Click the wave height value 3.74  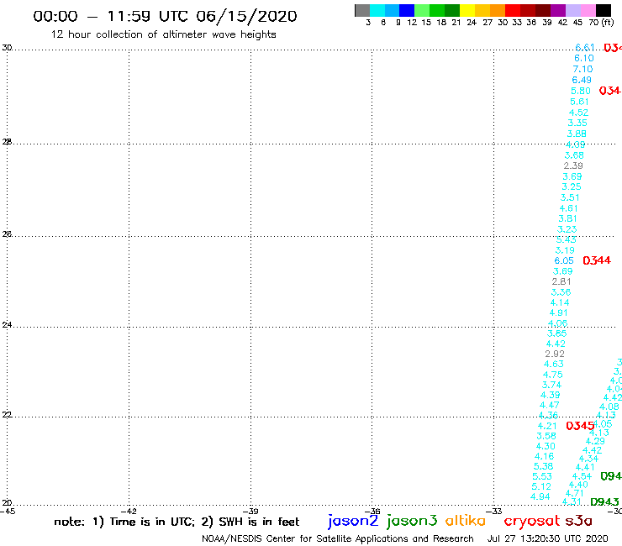551,385
